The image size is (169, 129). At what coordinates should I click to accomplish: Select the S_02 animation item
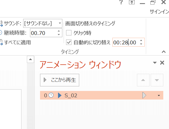(x=102, y=95)
